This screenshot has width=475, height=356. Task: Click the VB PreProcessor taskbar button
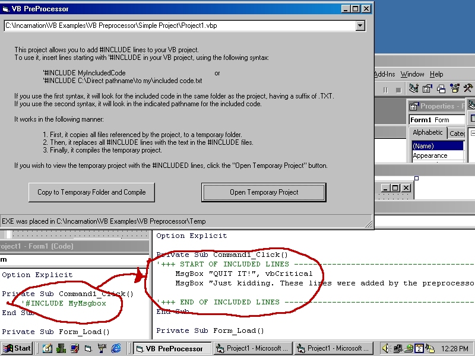click(x=172, y=348)
